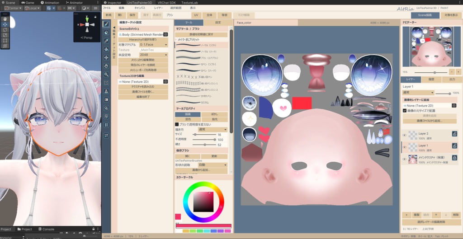Click the 保存 save button

[x=132, y=15]
